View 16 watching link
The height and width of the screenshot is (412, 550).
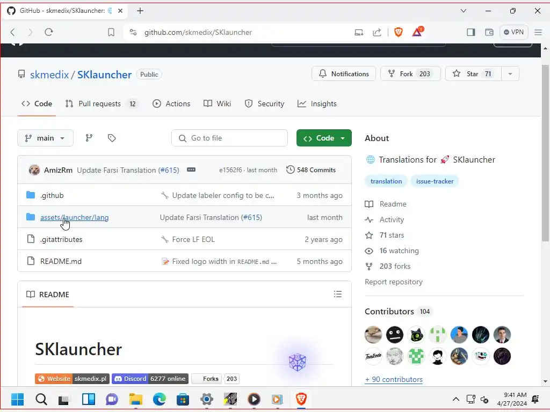coord(392,251)
